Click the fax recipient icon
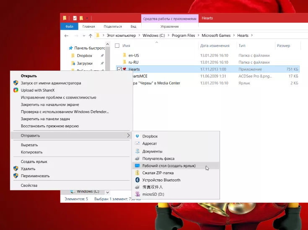The height and width of the screenshot is (230, 308). point(137,158)
